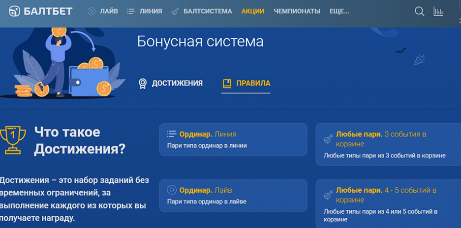Click the Лайв play circle icon
The height and width of the screenshot is (228, 461).
pyautogui.click(x=92, y=11)
